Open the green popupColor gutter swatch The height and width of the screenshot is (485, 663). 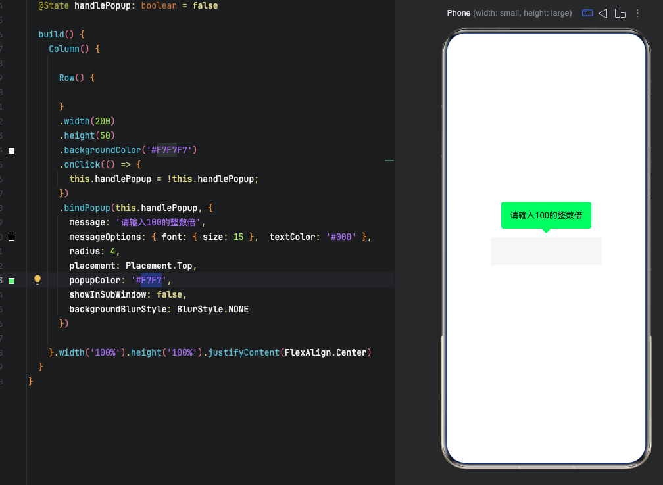coord(11,281)
